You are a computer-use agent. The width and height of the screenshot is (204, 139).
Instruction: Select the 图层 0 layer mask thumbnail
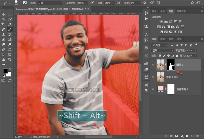point(171,64)
